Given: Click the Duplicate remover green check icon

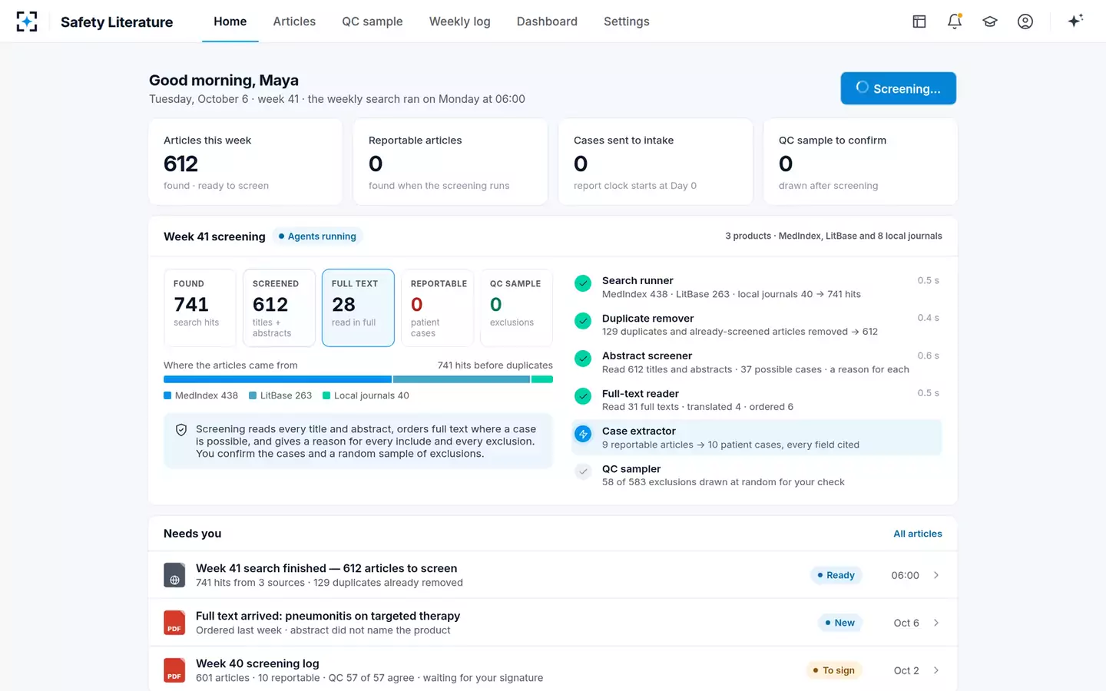Looking at the screenshot, I should [x=583, y=321].
